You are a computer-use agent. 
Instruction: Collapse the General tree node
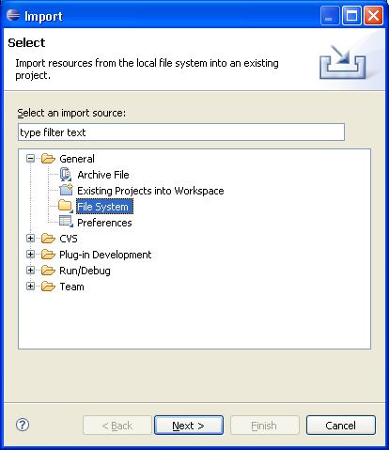30,159
